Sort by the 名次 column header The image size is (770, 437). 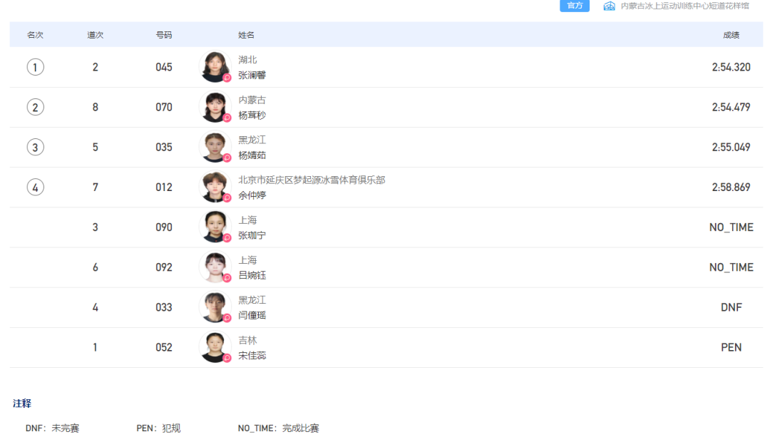[35, 35]
